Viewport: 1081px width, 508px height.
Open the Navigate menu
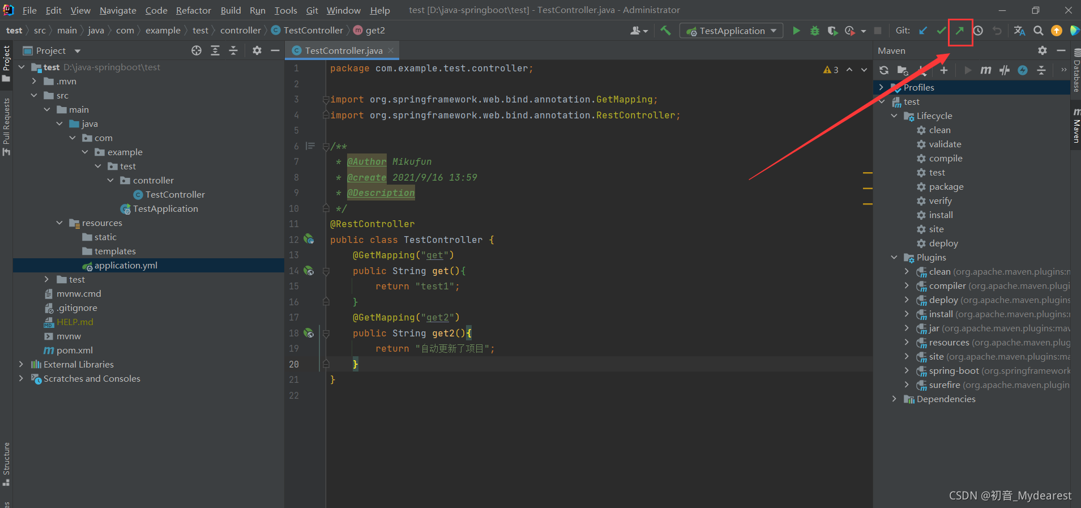(118, 10)
